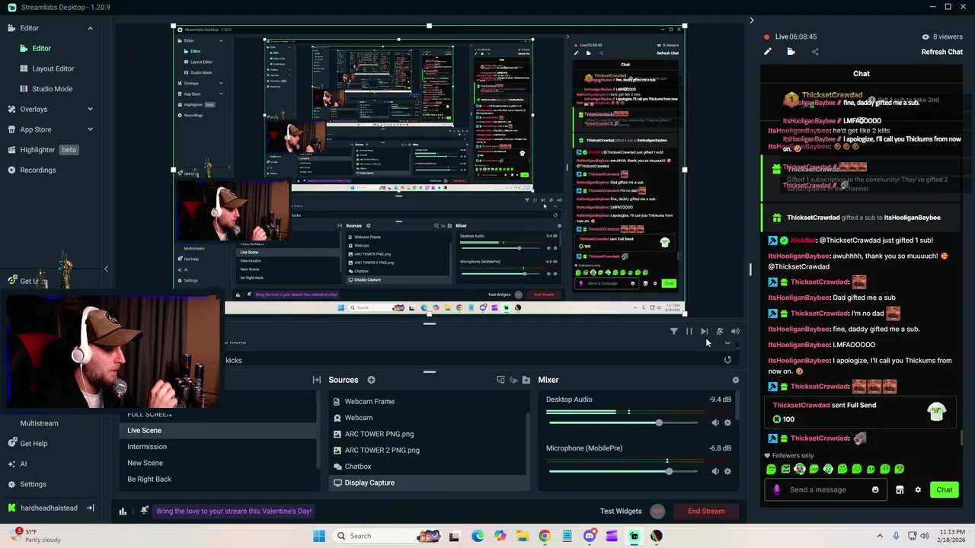Click the green Chat send button
Image resolution: width=975 pixels, height=548 pixels.
tap(944, 489)
